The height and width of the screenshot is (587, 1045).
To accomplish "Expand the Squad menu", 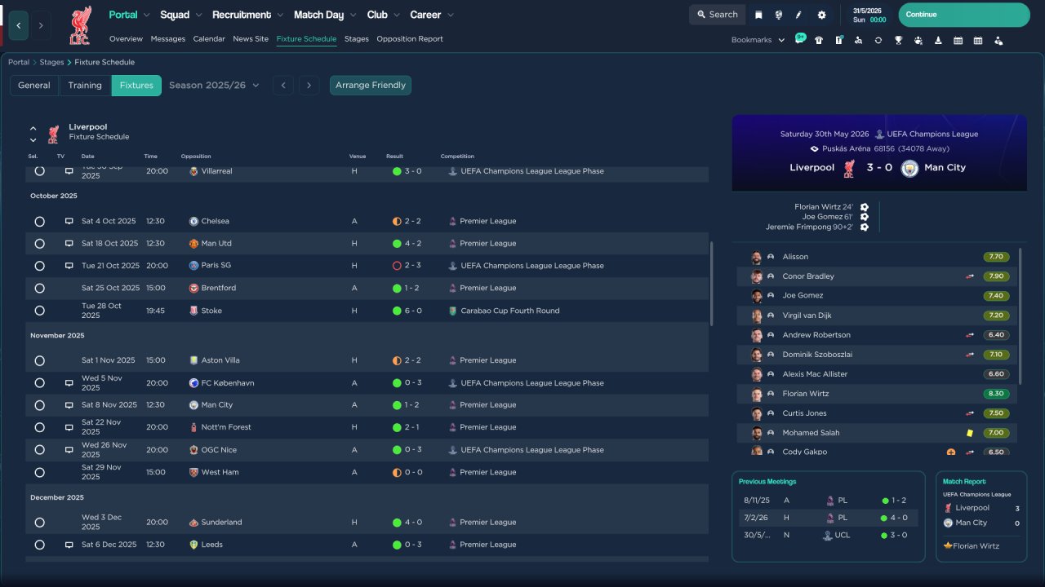I will click(x=180, y=15).
